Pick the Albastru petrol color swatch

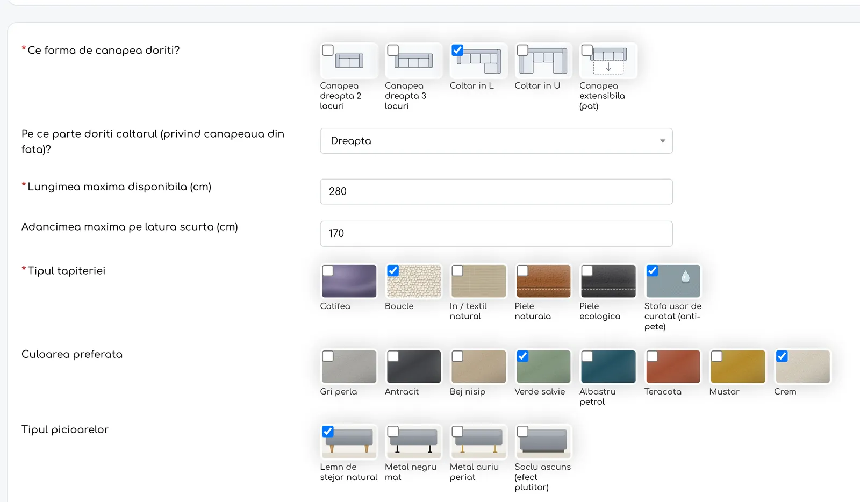coord(608,367)
